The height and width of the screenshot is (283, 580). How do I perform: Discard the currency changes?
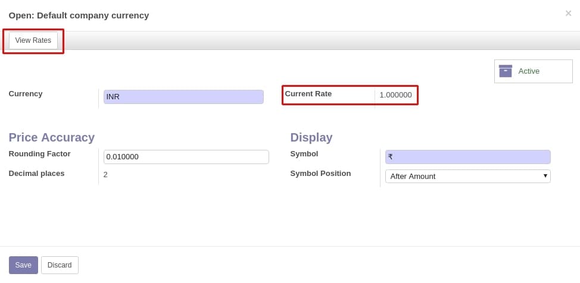tap(60, 265)
